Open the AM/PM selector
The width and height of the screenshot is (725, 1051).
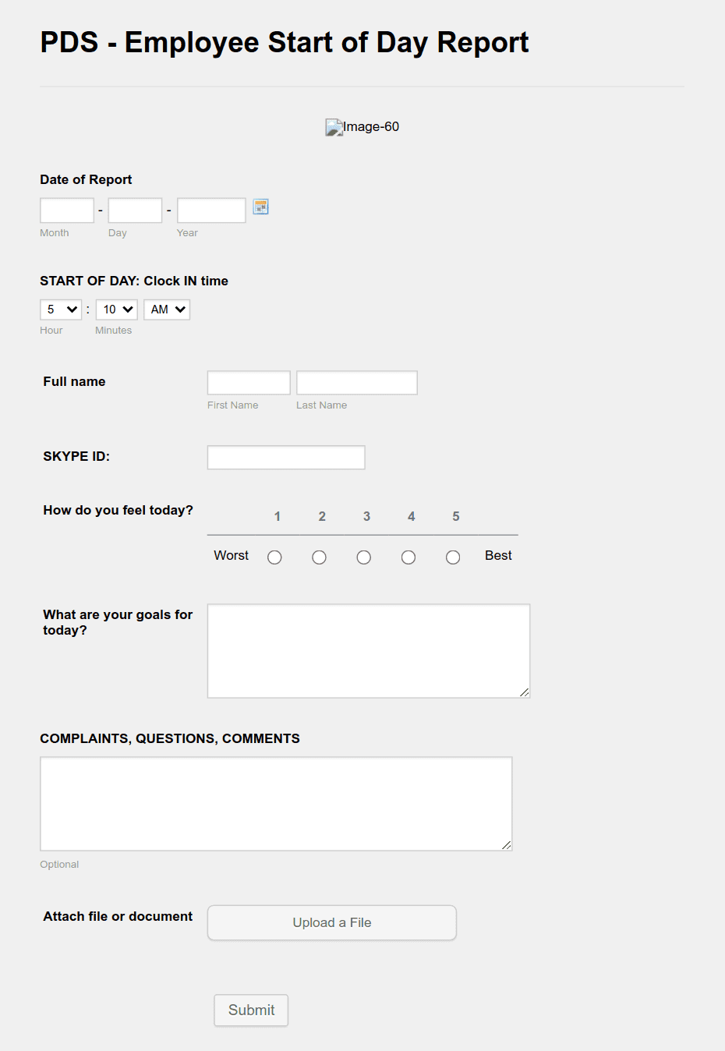point(166,309)
